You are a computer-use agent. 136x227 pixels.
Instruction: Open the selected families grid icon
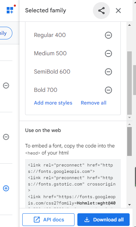click(10, 10)
